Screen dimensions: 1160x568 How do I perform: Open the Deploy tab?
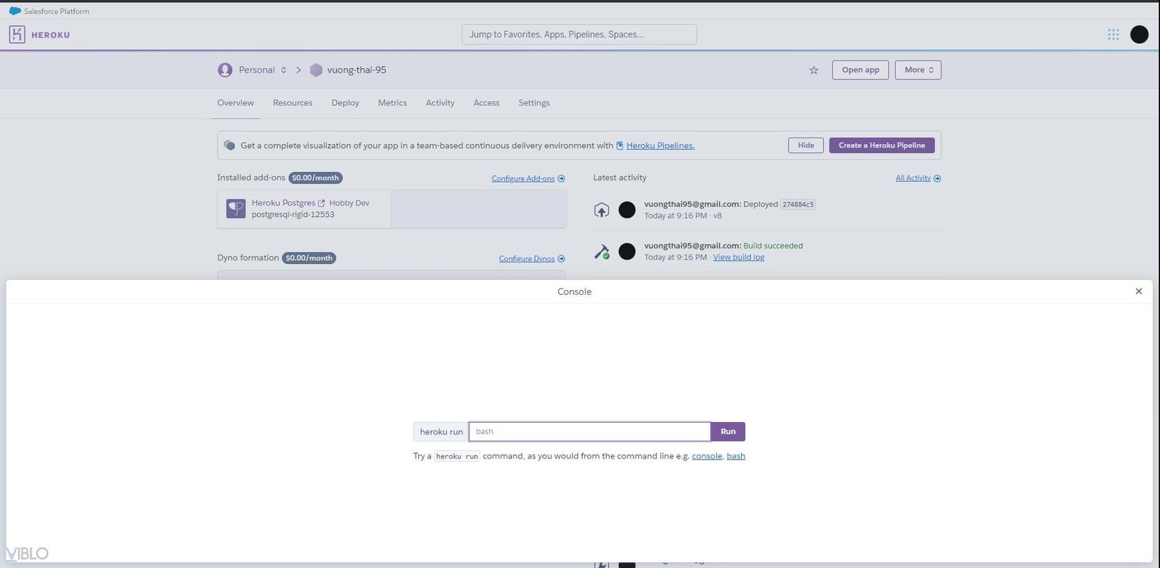pos(345,103)
